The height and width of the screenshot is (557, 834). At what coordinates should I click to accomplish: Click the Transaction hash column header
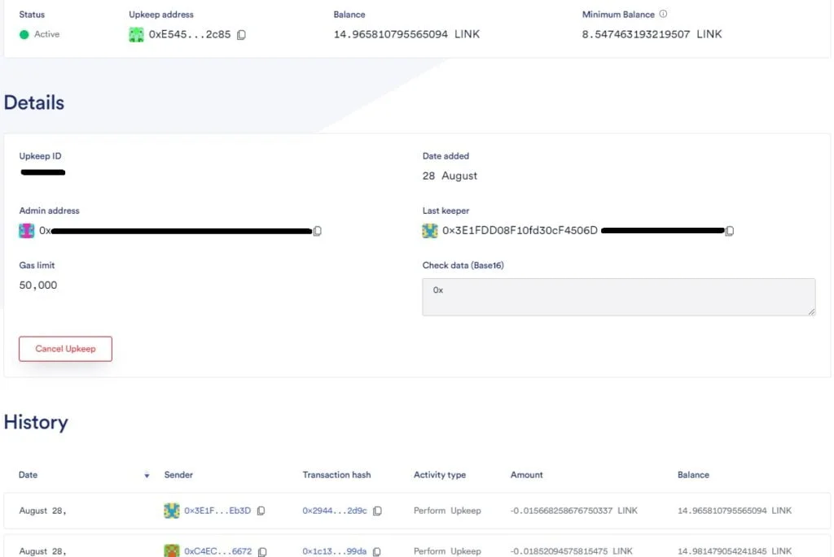click(336, 475)
